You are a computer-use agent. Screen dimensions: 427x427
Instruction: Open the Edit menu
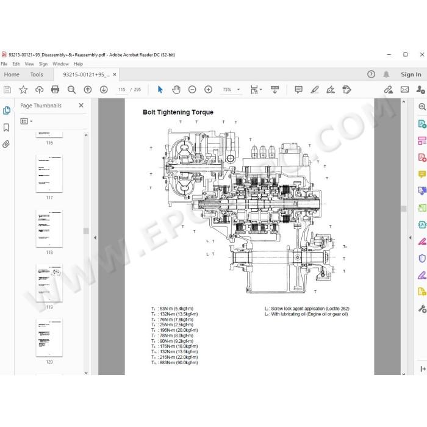pyautogui.click(x=16, y=64)
